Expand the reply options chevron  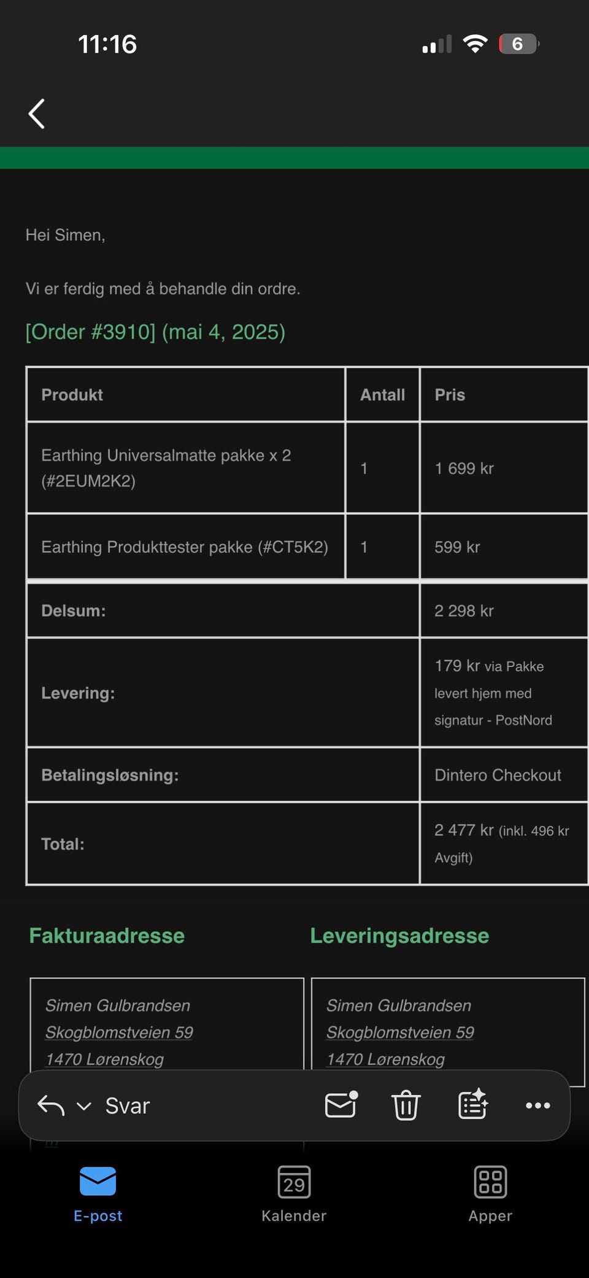(x=84, y=1106)
